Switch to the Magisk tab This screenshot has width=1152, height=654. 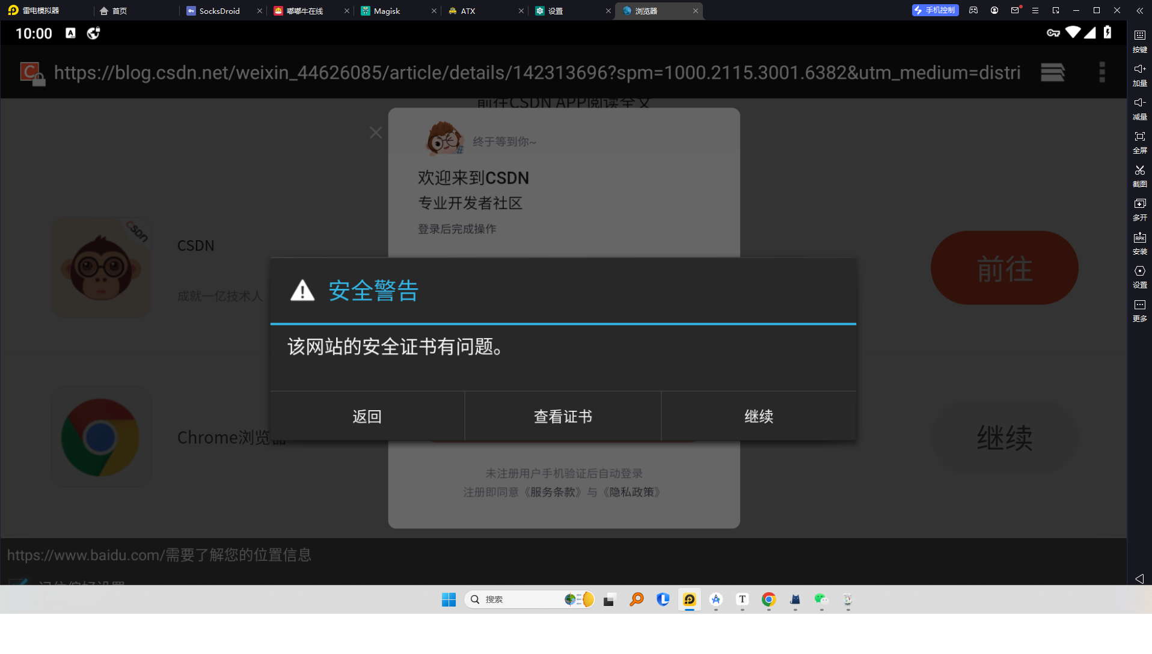[387, 11]
